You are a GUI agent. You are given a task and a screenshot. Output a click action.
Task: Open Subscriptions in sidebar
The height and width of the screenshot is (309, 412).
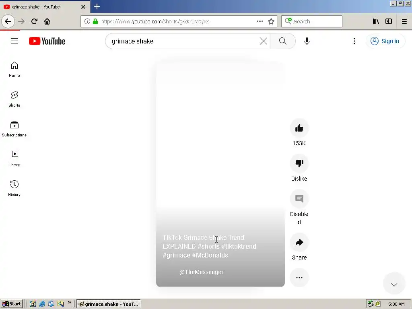(x=14, y=129)
